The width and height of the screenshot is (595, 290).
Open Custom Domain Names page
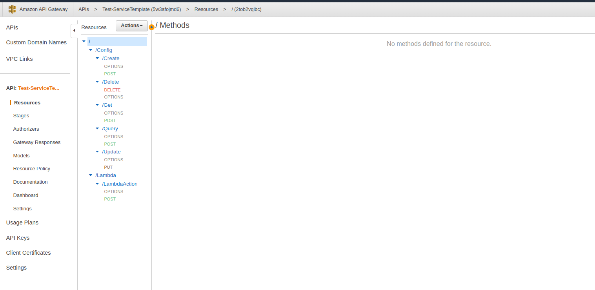tap(36, 42)
